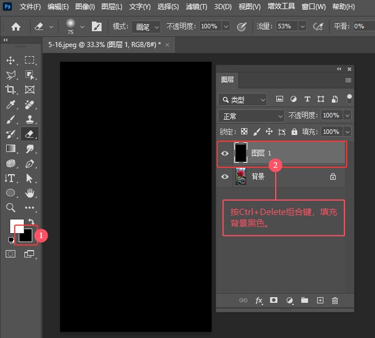Switch to the Layers panel tab
This screenshot has width=375, height=338.
[227, 79]
